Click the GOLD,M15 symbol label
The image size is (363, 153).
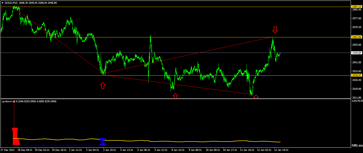tap(11, 3)
